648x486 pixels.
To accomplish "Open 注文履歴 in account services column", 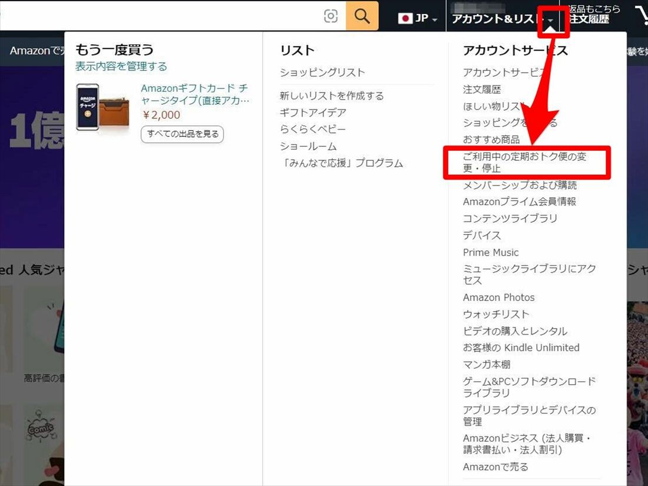I will 482,90.
